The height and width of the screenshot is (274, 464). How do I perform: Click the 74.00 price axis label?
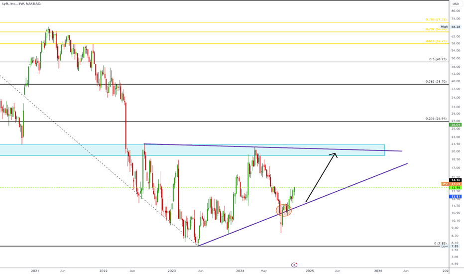(456, 18)
